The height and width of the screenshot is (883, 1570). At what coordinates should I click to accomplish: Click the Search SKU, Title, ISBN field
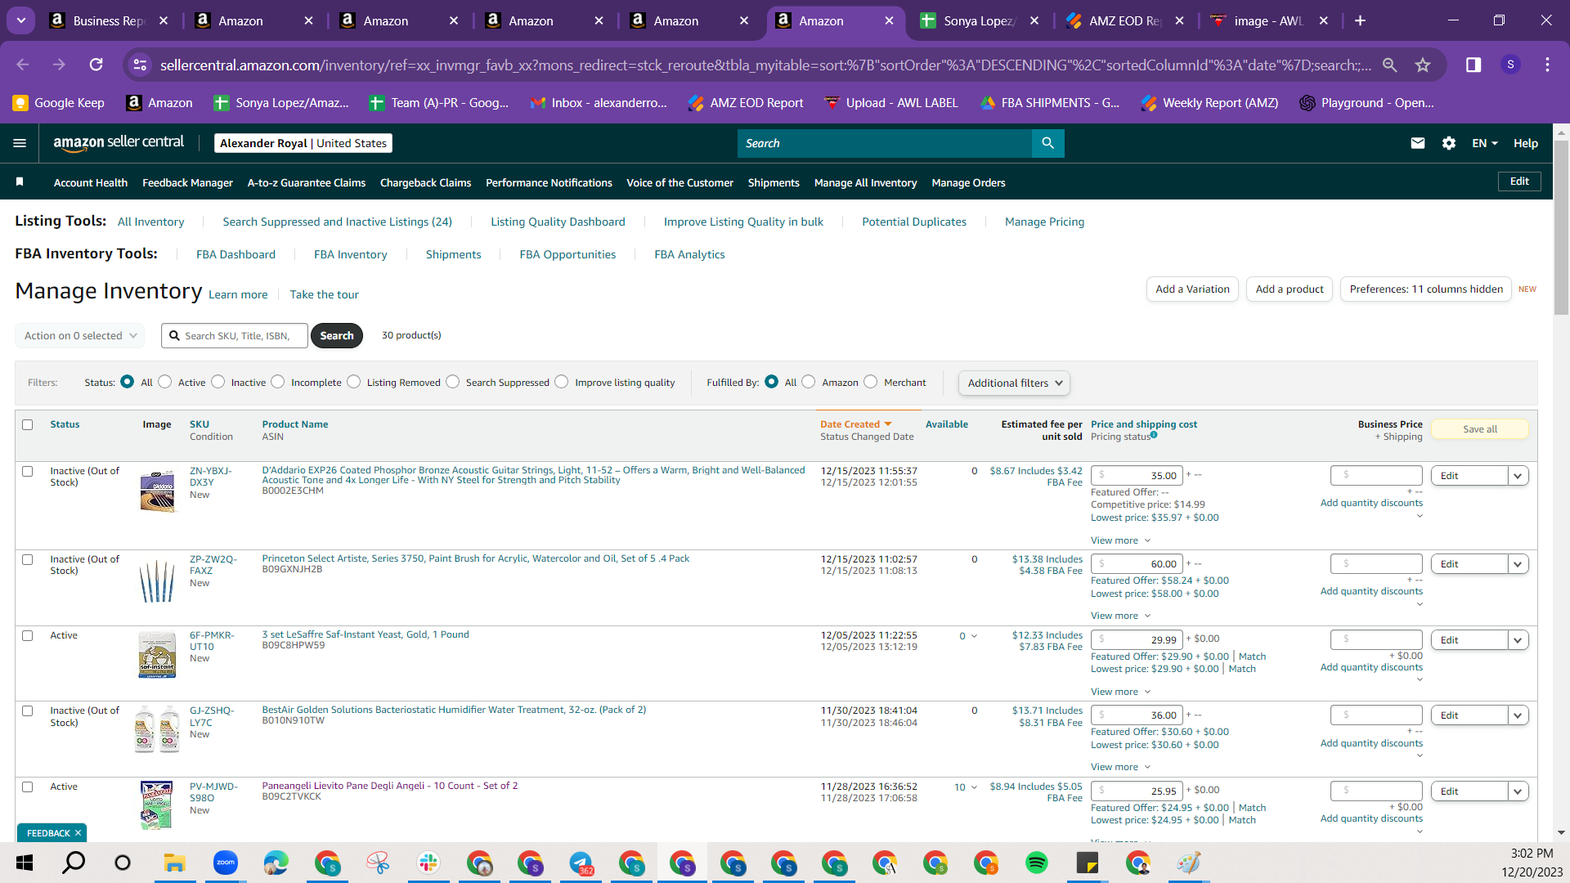235,336
